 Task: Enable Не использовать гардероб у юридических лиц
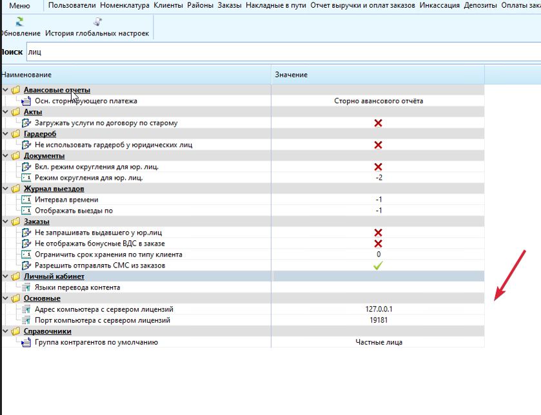point(378,145)
